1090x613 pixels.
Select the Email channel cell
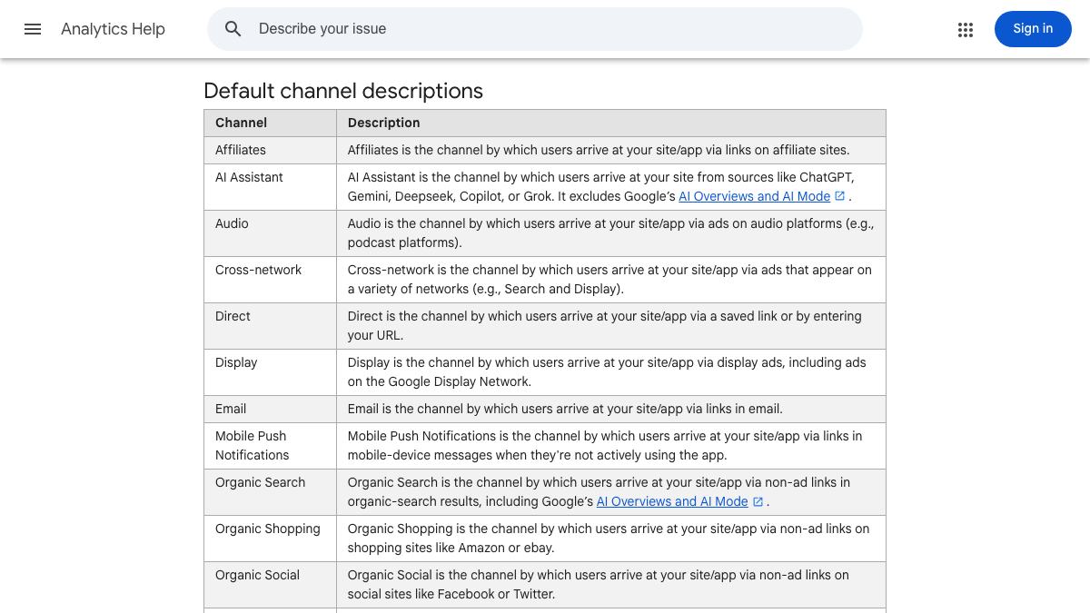pyautogui.click(x=271, y=409)
